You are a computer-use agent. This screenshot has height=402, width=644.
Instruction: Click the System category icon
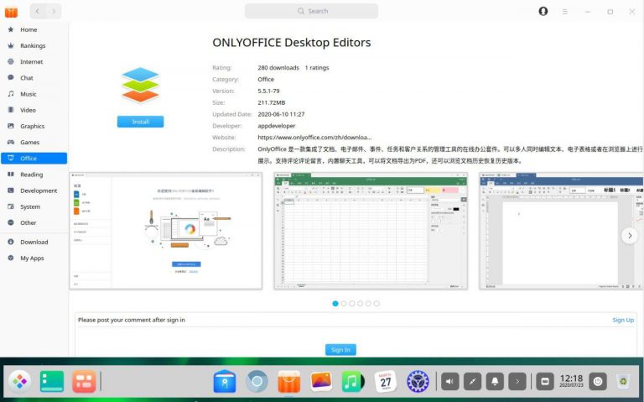pos(11,206)
